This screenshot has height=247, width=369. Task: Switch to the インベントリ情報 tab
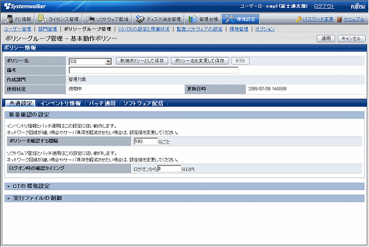[61, 103]
